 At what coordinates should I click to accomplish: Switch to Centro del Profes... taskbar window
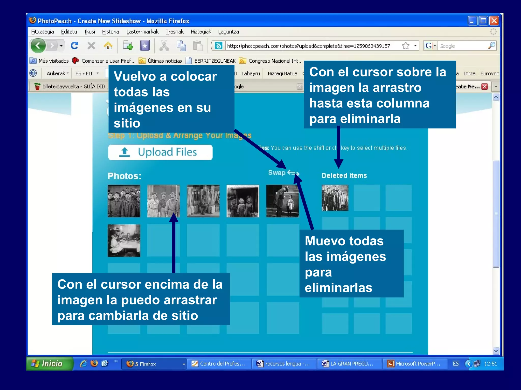coord(219,364)
